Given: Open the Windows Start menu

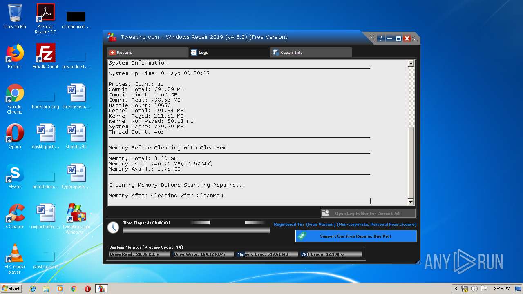Looking at the screenshot, I should [x=11, y=288].
